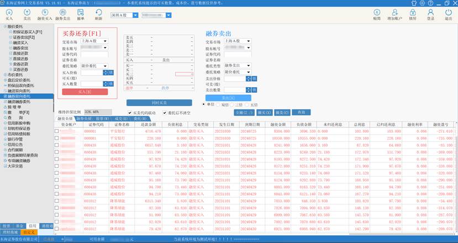This screenshot has height=243, width=458.
Task: Open 预埋单 in the sidebar
Action: [x=14, y=107]
